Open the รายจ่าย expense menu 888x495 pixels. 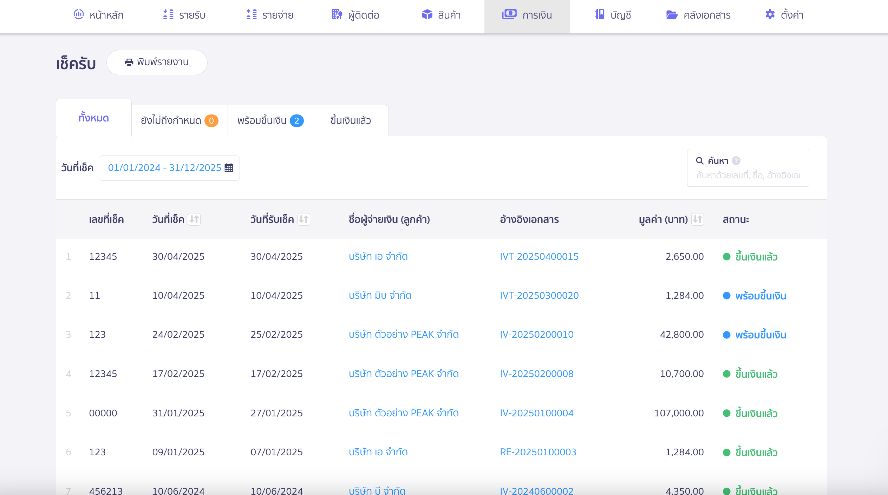269,15
